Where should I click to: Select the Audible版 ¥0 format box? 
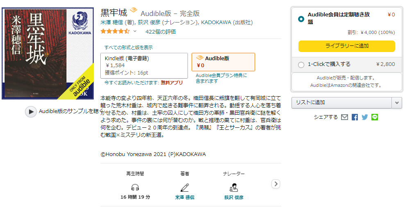[x=223, y=62]
